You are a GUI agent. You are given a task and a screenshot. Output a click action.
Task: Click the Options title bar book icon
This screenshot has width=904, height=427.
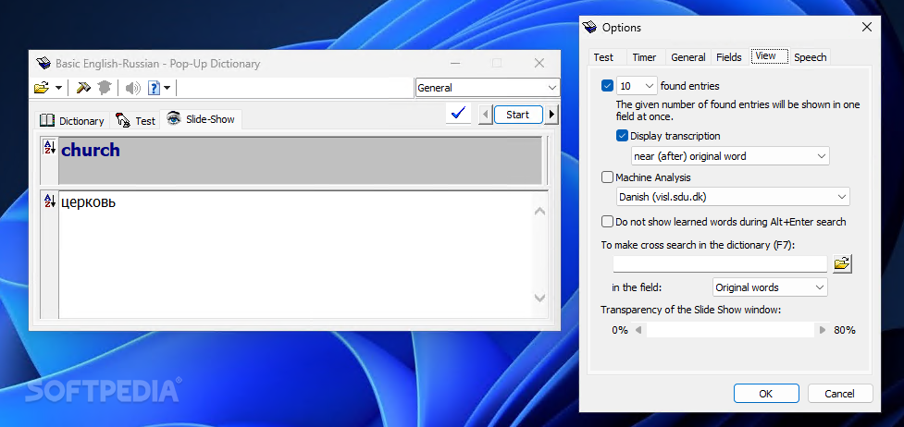pos(589,27)
